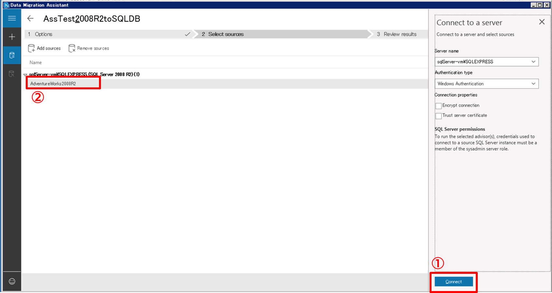Enable the Encrypt connection checkbox
The width and height of the screenshot is (552, 293).
[439, 106]
